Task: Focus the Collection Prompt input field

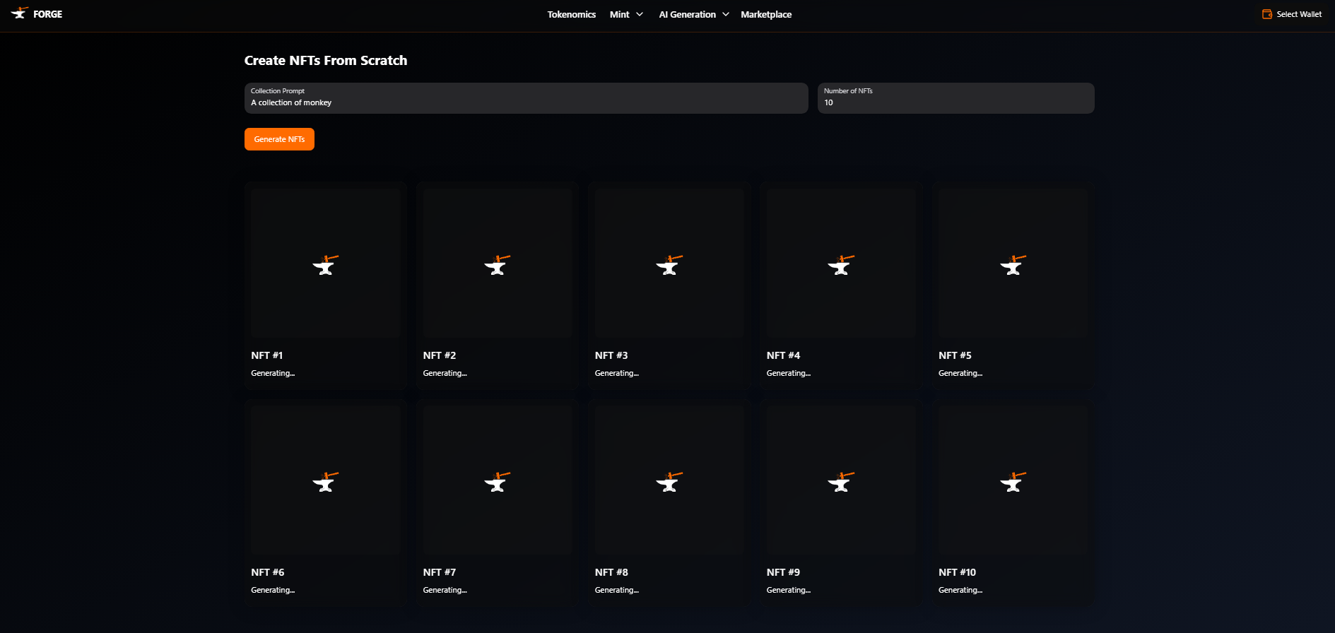Action: point(526,98)
